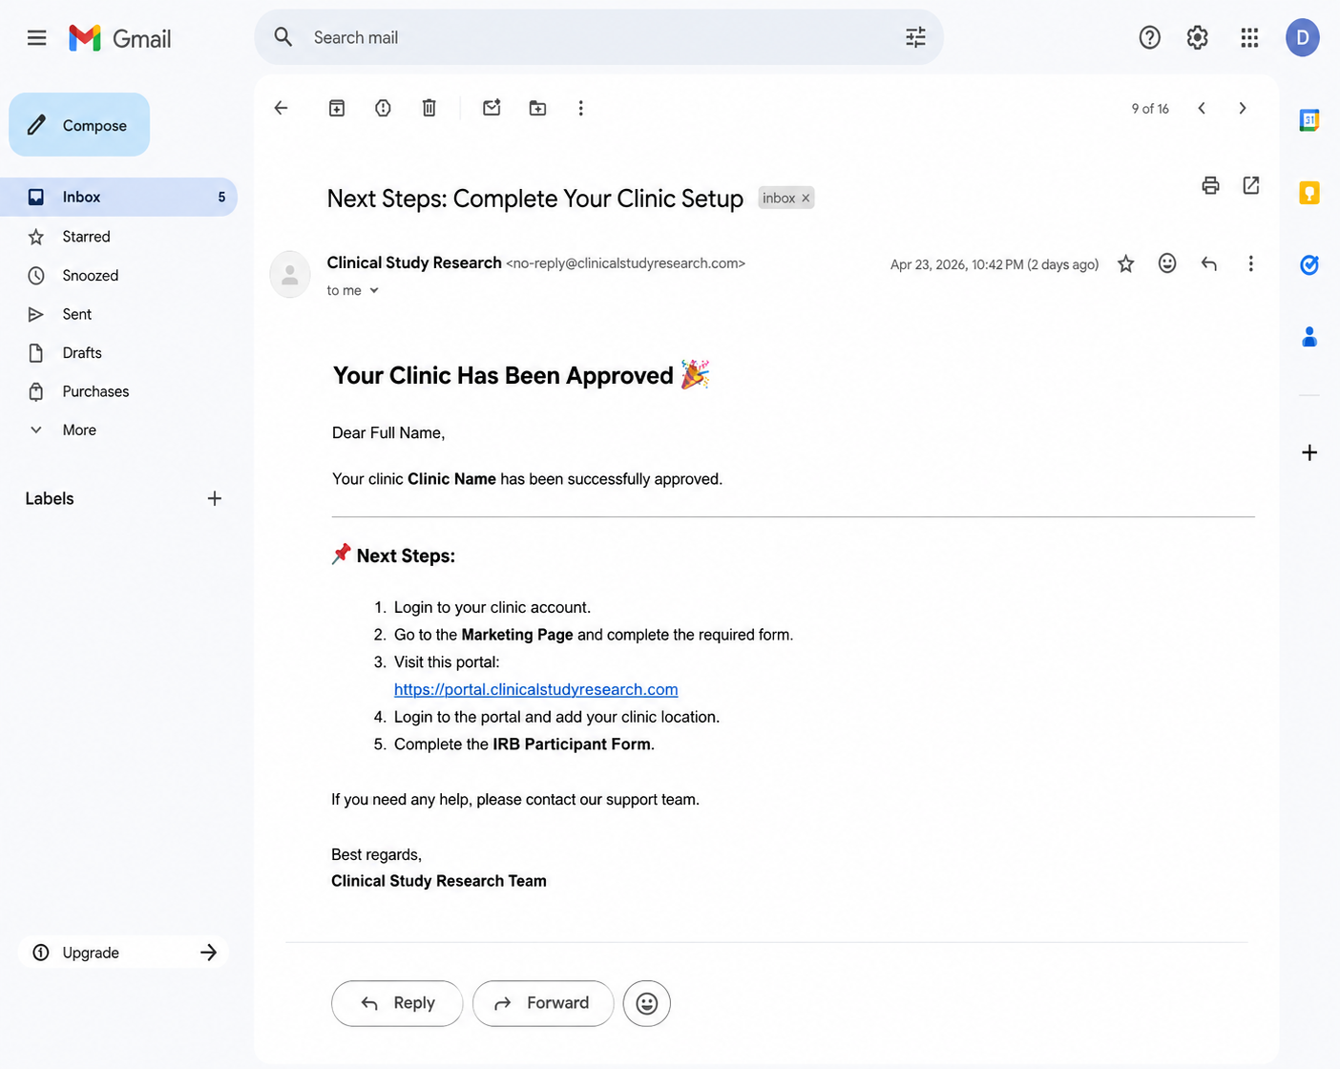The height and width of the screenshot is (1069, 1340).
Task: Move email to a folder
Action: pos(538,108)
